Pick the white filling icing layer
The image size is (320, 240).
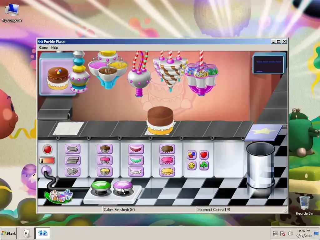click(136, 172)
